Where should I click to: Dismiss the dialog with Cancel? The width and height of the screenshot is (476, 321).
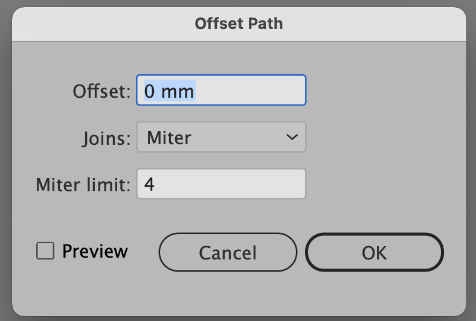coord(228,252)
